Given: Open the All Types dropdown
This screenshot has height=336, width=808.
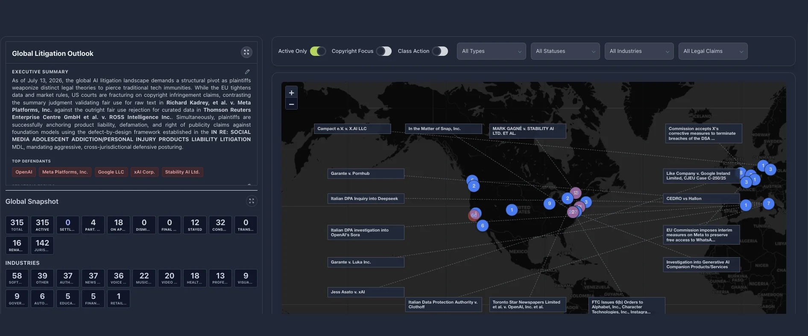Looking at the screenshot, I should coord(492,51).
